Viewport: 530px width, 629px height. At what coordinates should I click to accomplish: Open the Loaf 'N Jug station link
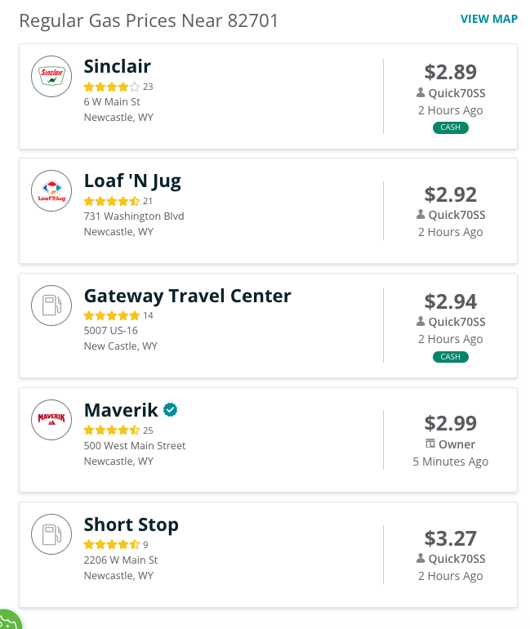[x=132, y=181]
